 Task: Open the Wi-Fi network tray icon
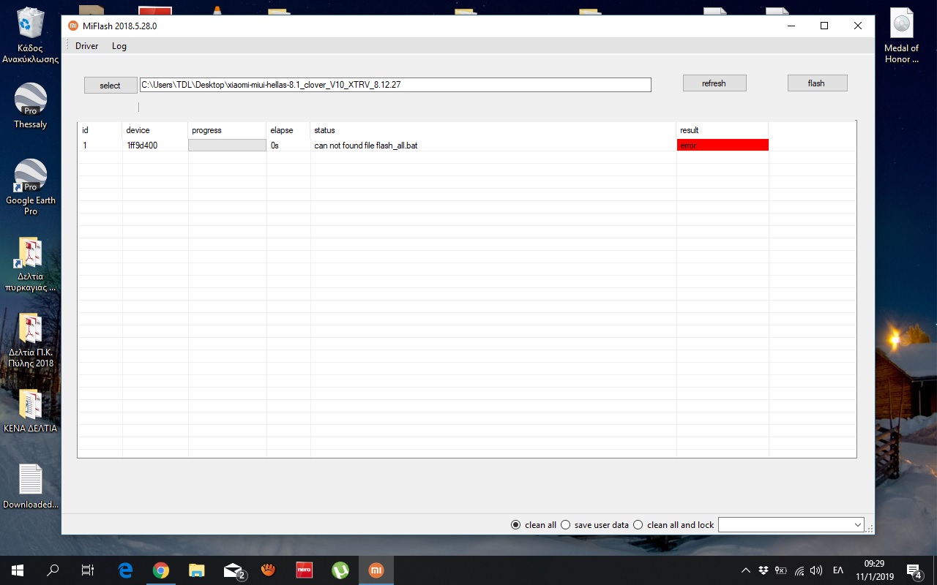click(799, 570)
